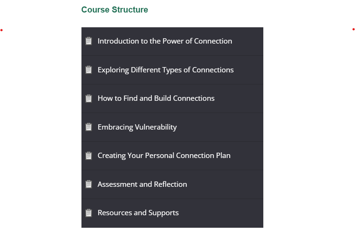Select the clipboard icon for How to Find and Build Connections
355x230 pixels.
89,99
